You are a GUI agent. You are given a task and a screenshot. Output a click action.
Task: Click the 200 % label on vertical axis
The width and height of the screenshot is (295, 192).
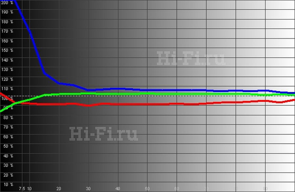(7, 2)
